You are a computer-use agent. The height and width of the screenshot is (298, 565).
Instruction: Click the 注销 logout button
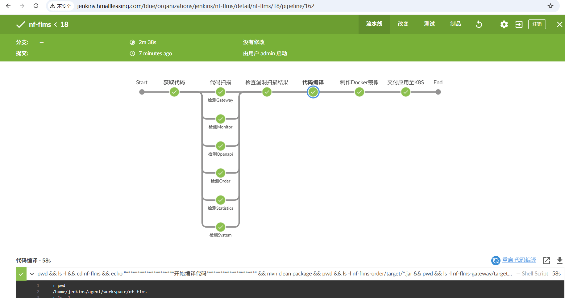click(537, 24)
